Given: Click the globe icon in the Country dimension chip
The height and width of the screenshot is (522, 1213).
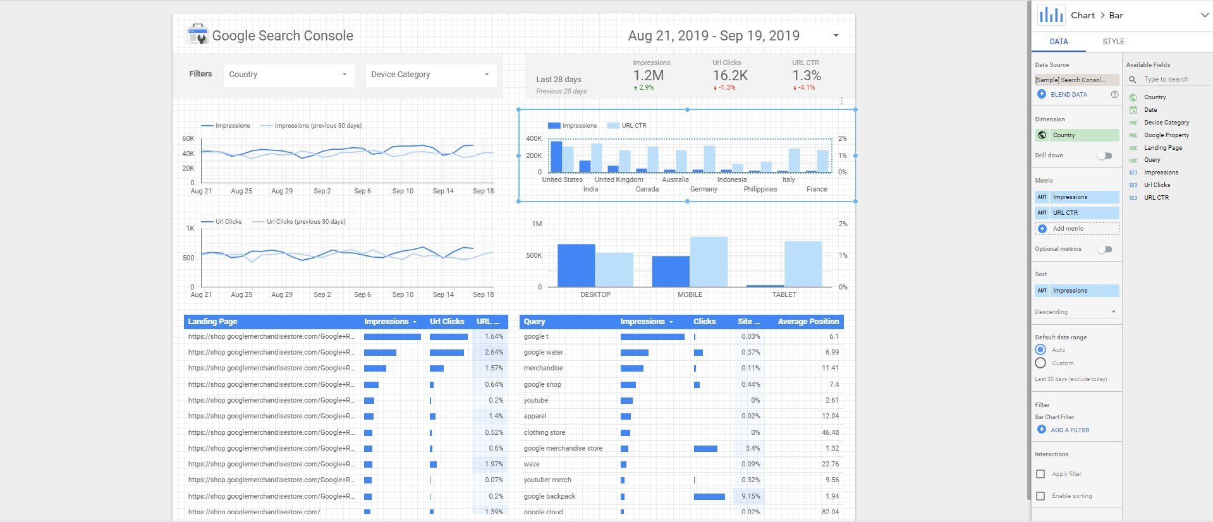Looking at the screenshot, I should tap(1042, 135).
